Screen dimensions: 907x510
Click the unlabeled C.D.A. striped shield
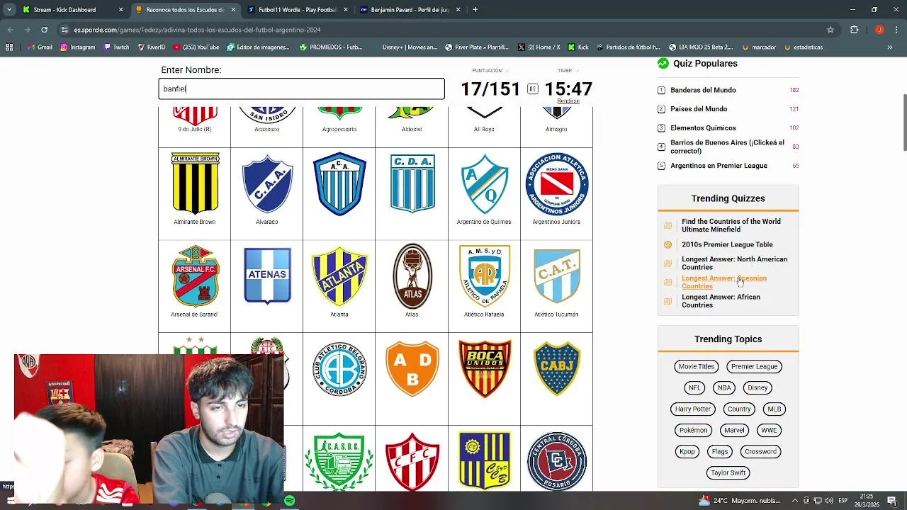tap(412, 183)
